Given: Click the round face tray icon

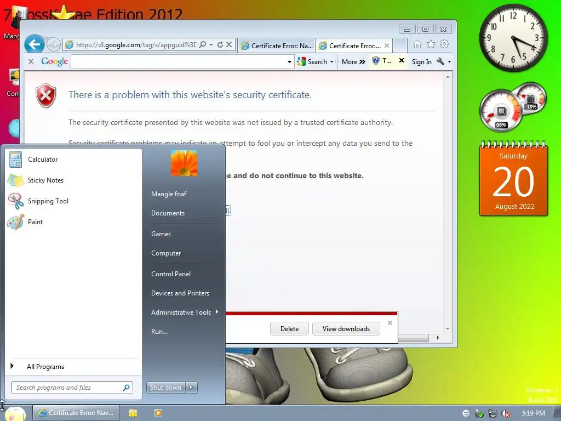Looking at the screenshot, I should pyautogui.click(x=466, y=413).
